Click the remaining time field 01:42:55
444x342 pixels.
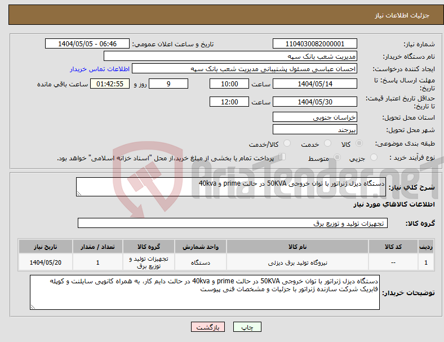(110, 84)
